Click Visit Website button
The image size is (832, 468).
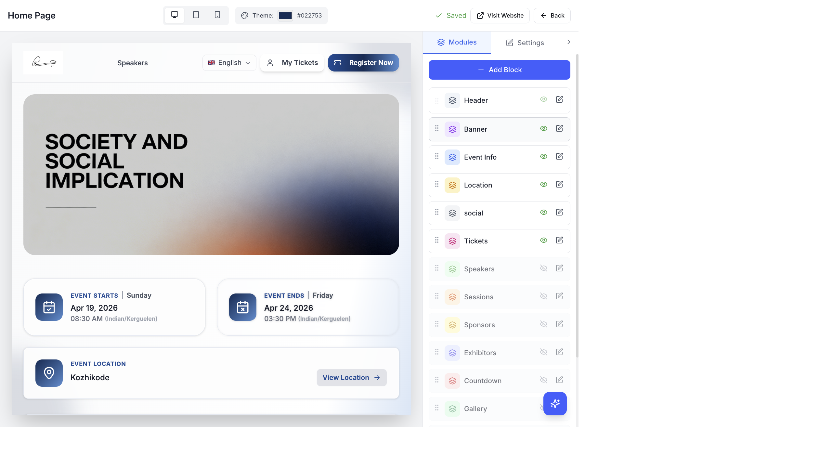coord(500,16)
